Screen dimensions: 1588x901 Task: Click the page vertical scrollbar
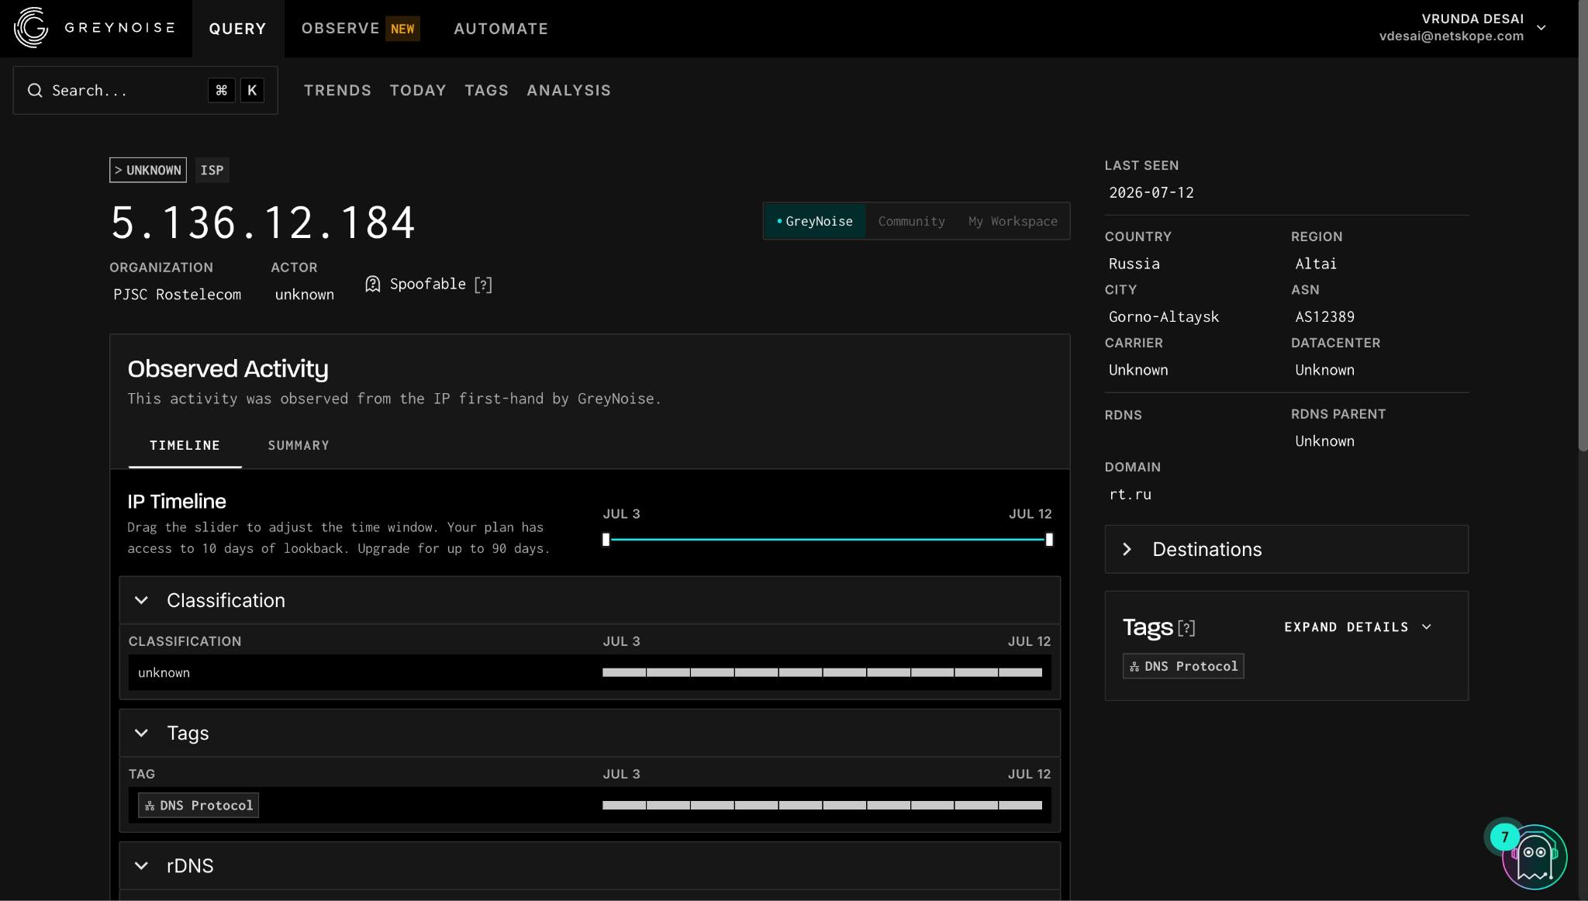tap(1583, 225)
